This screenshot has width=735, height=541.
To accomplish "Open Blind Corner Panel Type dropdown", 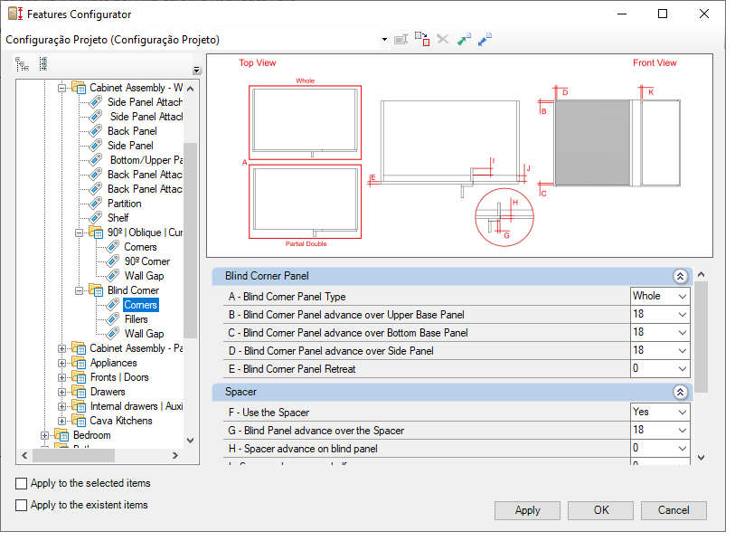I will click(683, 297).
